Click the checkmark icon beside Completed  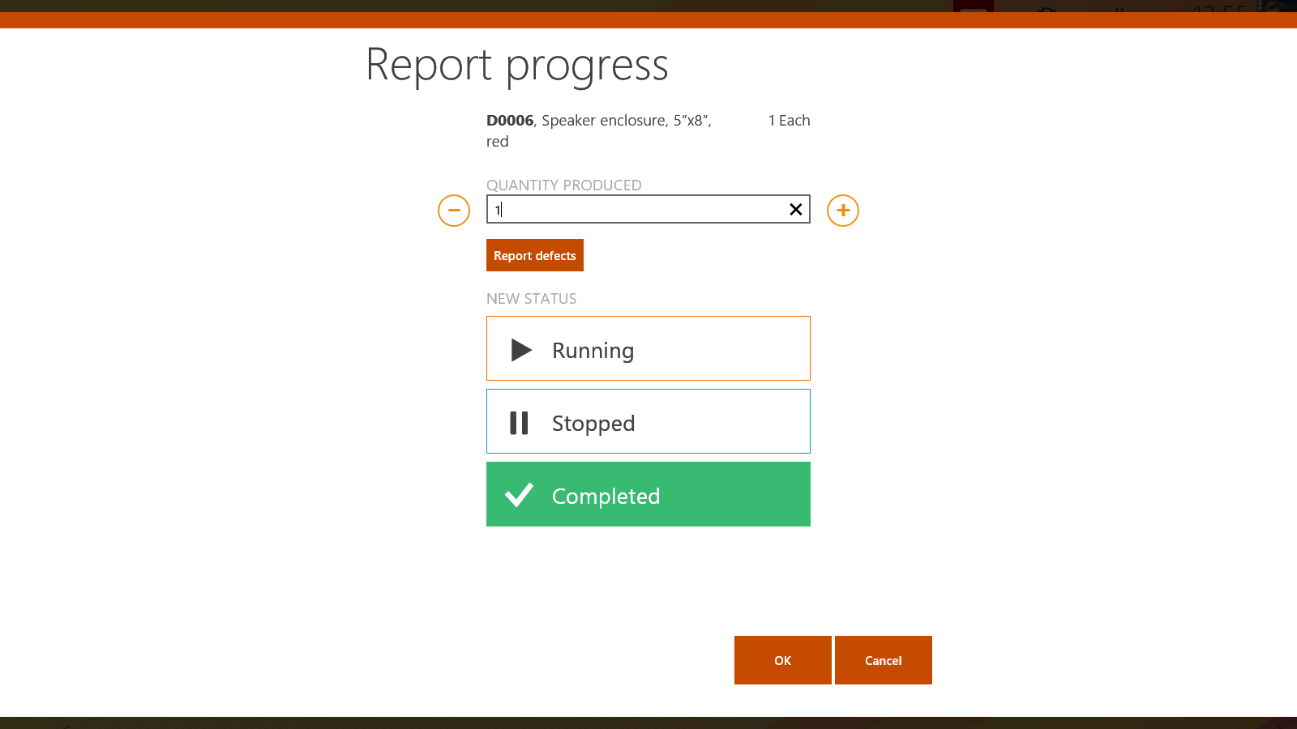(x=520, y=495)
